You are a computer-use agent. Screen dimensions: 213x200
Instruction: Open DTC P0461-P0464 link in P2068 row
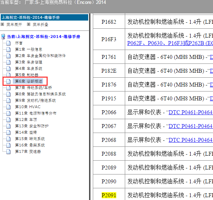click(x=191, y=140)
